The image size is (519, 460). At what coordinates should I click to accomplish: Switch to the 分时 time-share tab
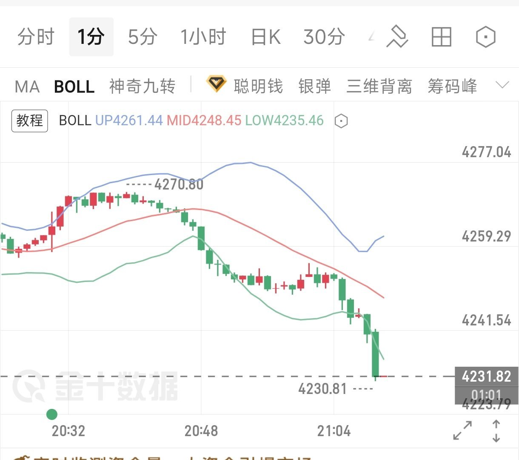(36, 37)
